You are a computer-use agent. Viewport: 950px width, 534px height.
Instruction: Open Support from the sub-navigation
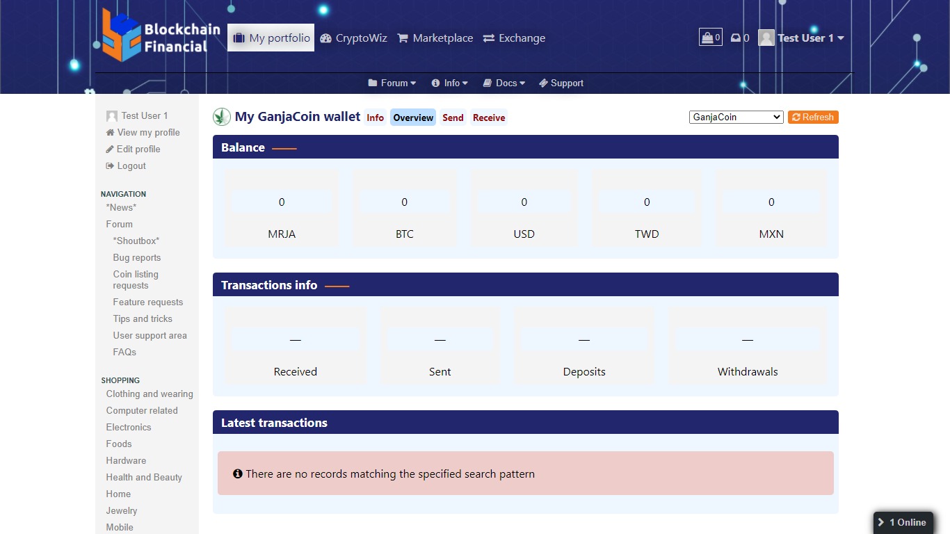coord(561,83)
